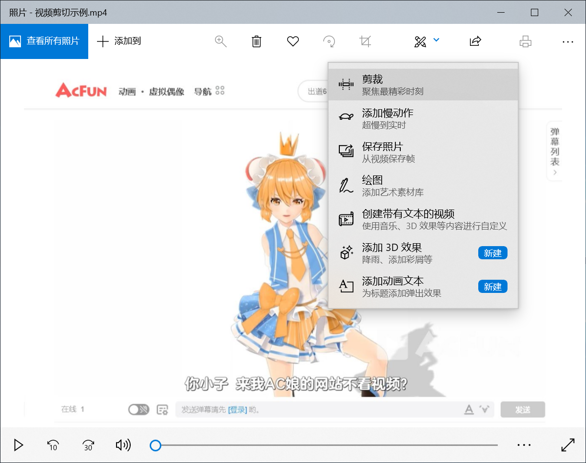The image size is (586, 463).
Task: Click the pen icon beside 绘图
Action: click(x=346, y=186)
